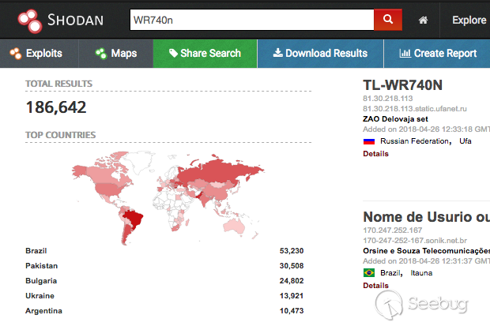The width and height of the screenshot is (490, 326).
Task: Click the Bulgaria count 24,802
Action: tap(292, 281)
